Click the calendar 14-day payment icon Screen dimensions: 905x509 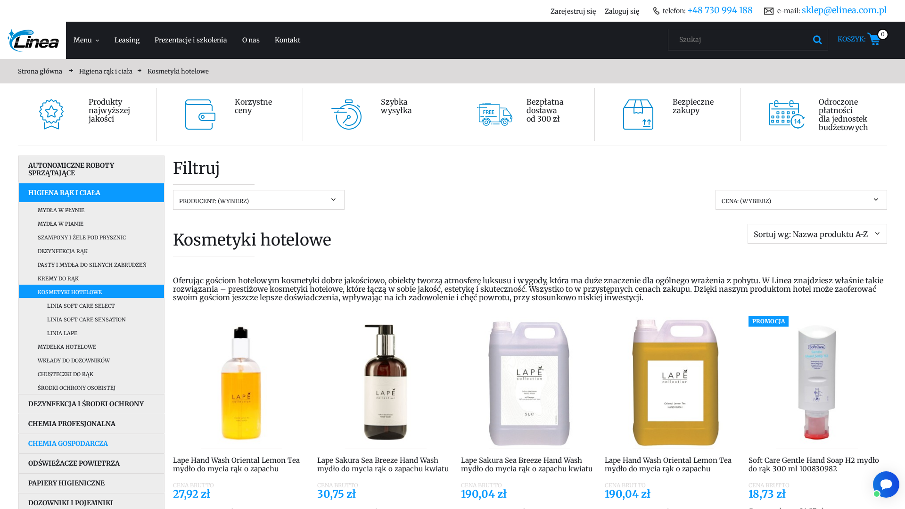click(x=787, y=114)
